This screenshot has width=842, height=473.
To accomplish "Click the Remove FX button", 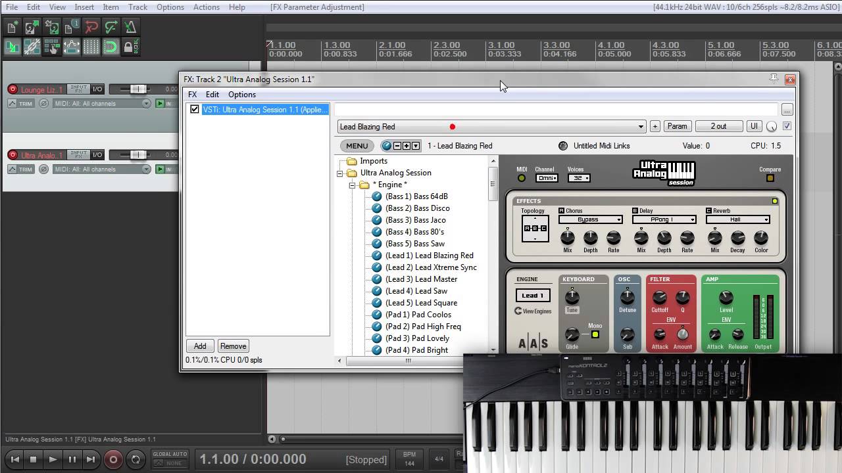I will pos(234,346).
